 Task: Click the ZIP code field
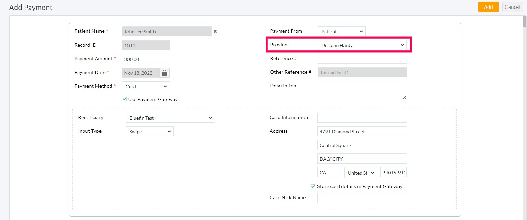[393, 173]
